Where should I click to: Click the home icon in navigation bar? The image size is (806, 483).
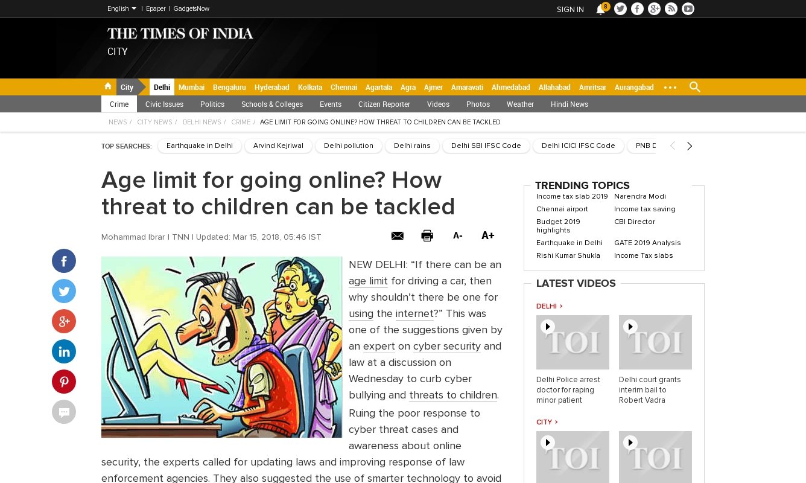pos(108,86)
